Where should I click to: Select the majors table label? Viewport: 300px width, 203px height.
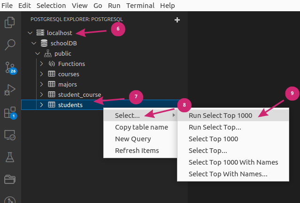click(x=68, y=85)
